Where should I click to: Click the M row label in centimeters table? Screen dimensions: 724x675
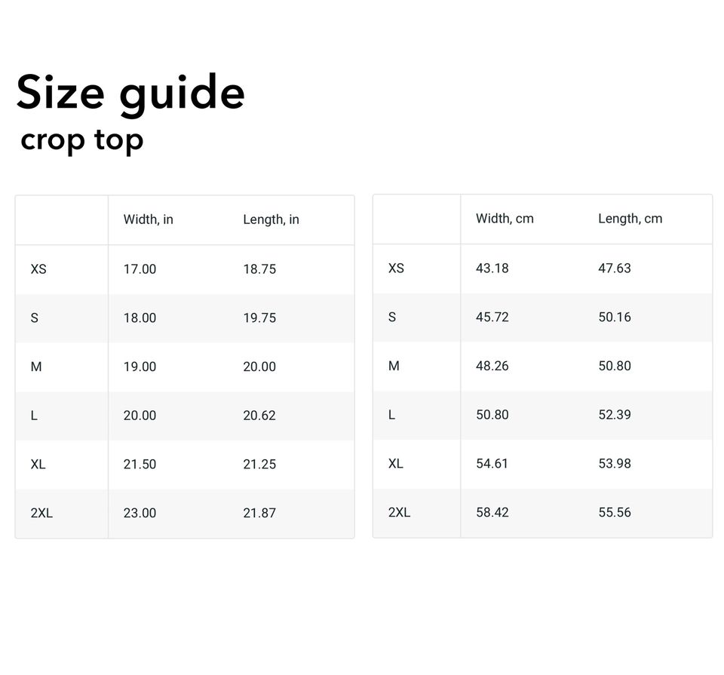tap(394, 366)
